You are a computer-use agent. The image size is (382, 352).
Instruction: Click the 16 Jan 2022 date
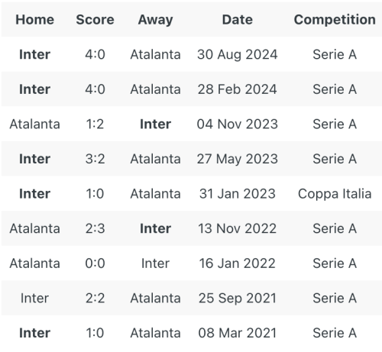coord(238,263)
